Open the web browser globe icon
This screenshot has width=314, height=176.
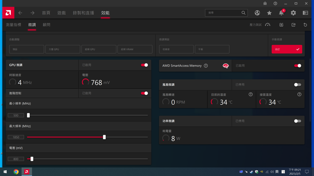(257, 13)
